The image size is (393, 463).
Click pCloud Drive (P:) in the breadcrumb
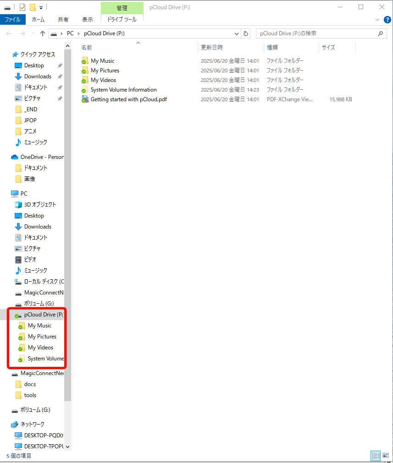(104, 33)
